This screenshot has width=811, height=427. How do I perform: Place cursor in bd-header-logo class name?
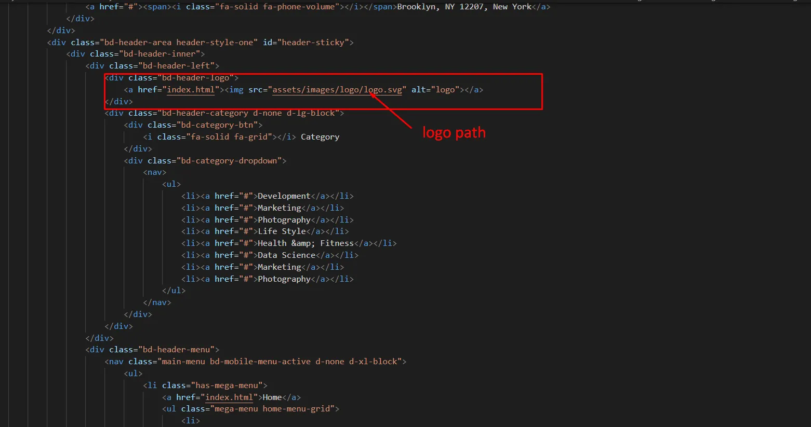(195, 78)
